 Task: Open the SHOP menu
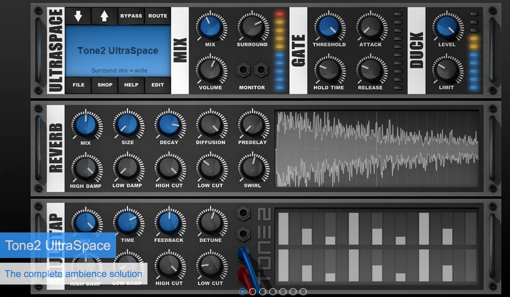point(105,85)
